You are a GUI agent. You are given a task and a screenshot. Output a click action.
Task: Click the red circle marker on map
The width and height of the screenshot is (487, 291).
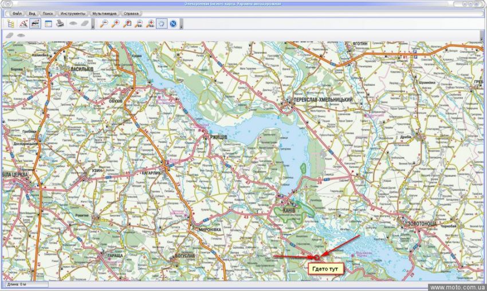click(x=317, y=257)
